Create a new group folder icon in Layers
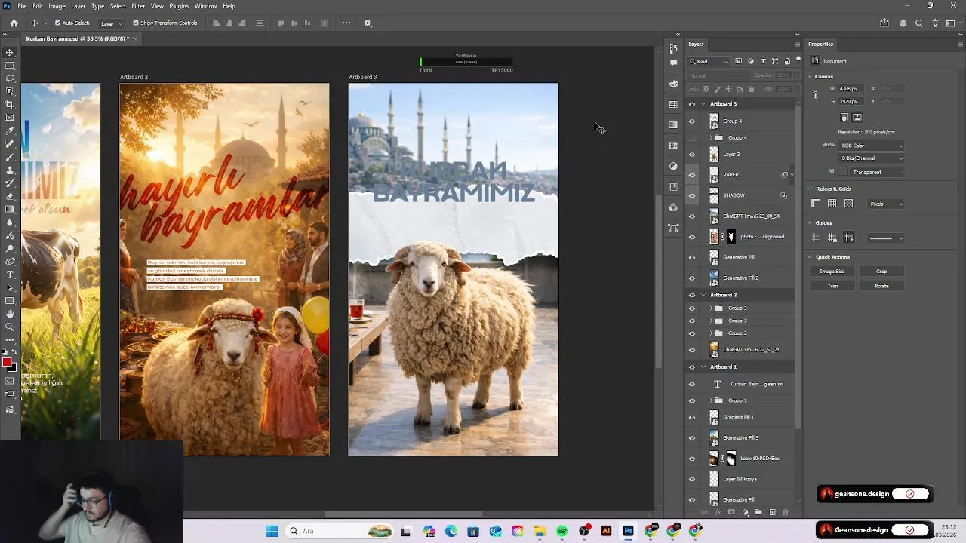This screenshot has width=966, height=543. click(758, 512)
